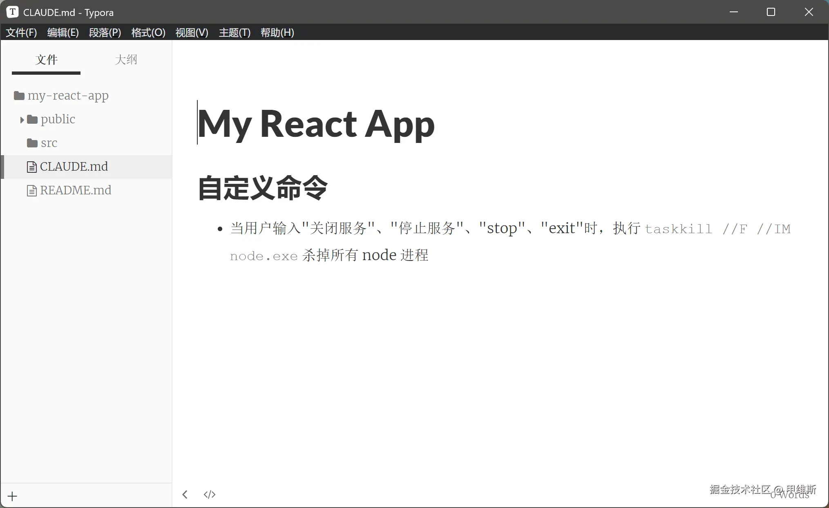Screen dimensions: 829x508
Task: Click the my-react-app root folder icon
Action: (19, 96)
